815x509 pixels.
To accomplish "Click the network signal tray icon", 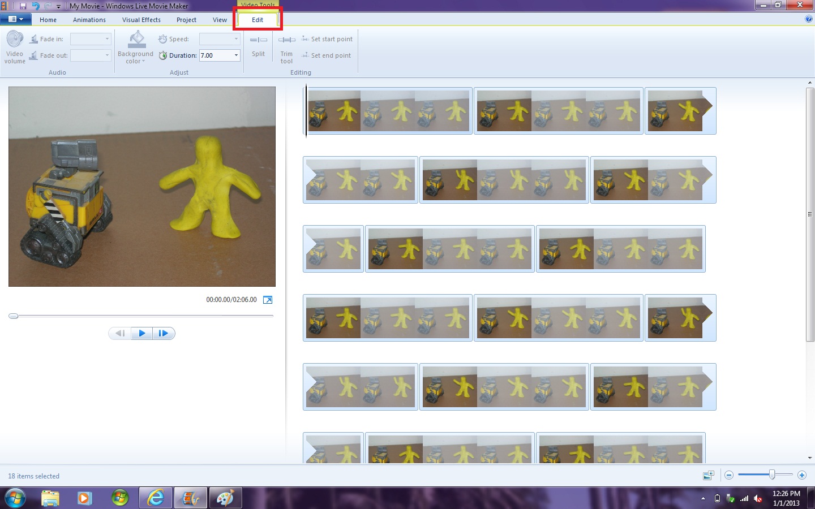I will (x=744, y=499).
